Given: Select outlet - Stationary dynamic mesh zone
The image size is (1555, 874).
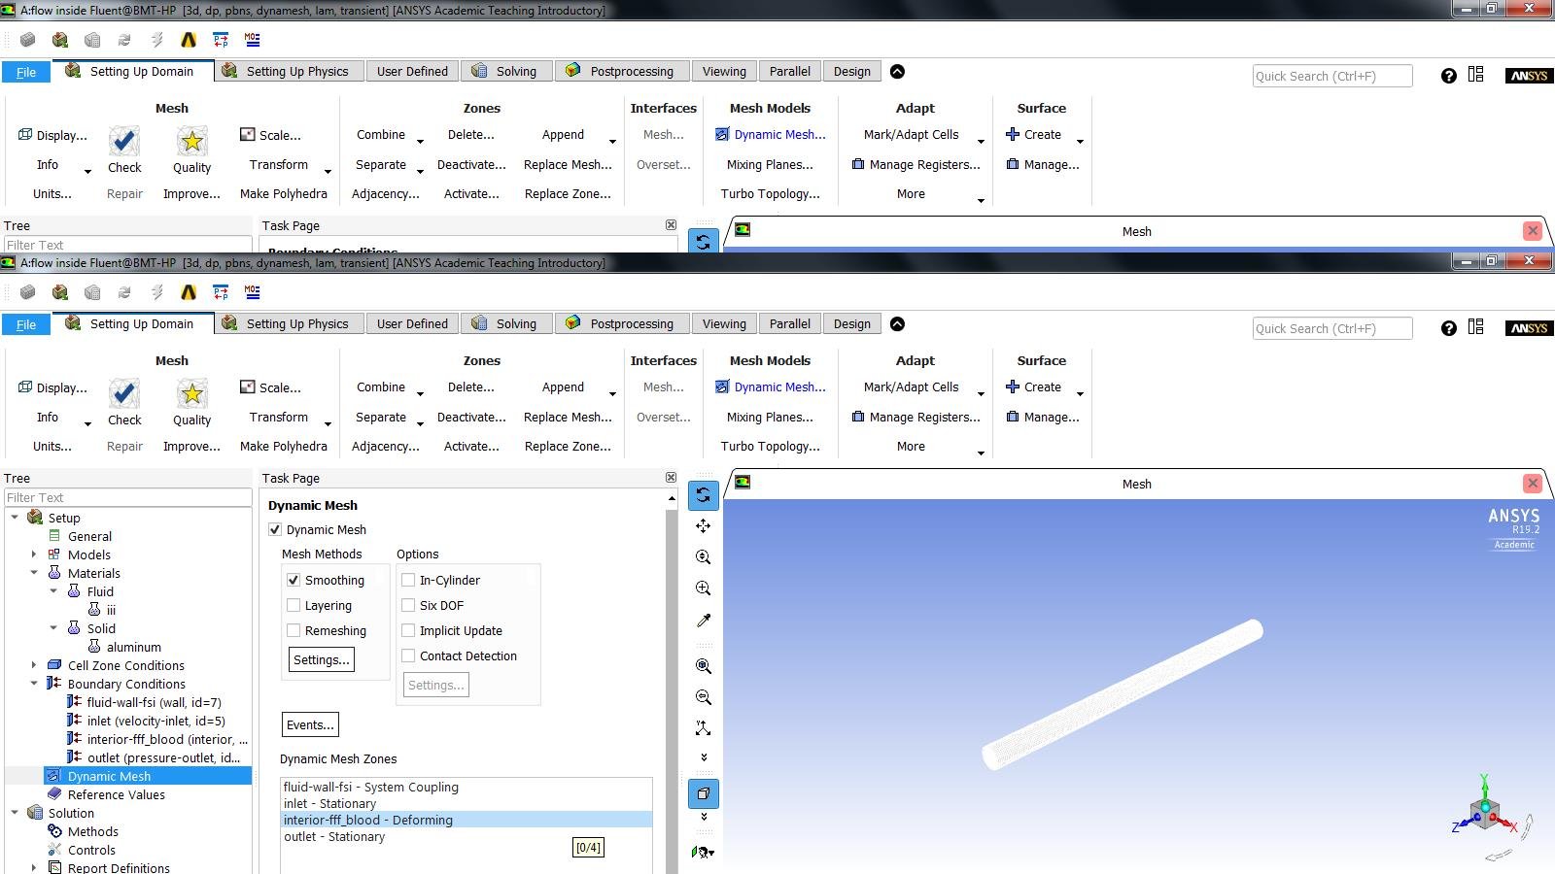Looking at the screenshot, I should point(466,836).
